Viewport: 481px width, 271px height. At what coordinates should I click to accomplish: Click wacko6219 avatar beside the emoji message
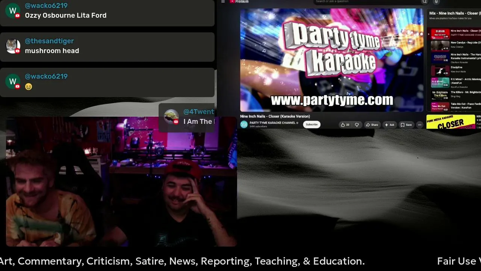point(13,81)
